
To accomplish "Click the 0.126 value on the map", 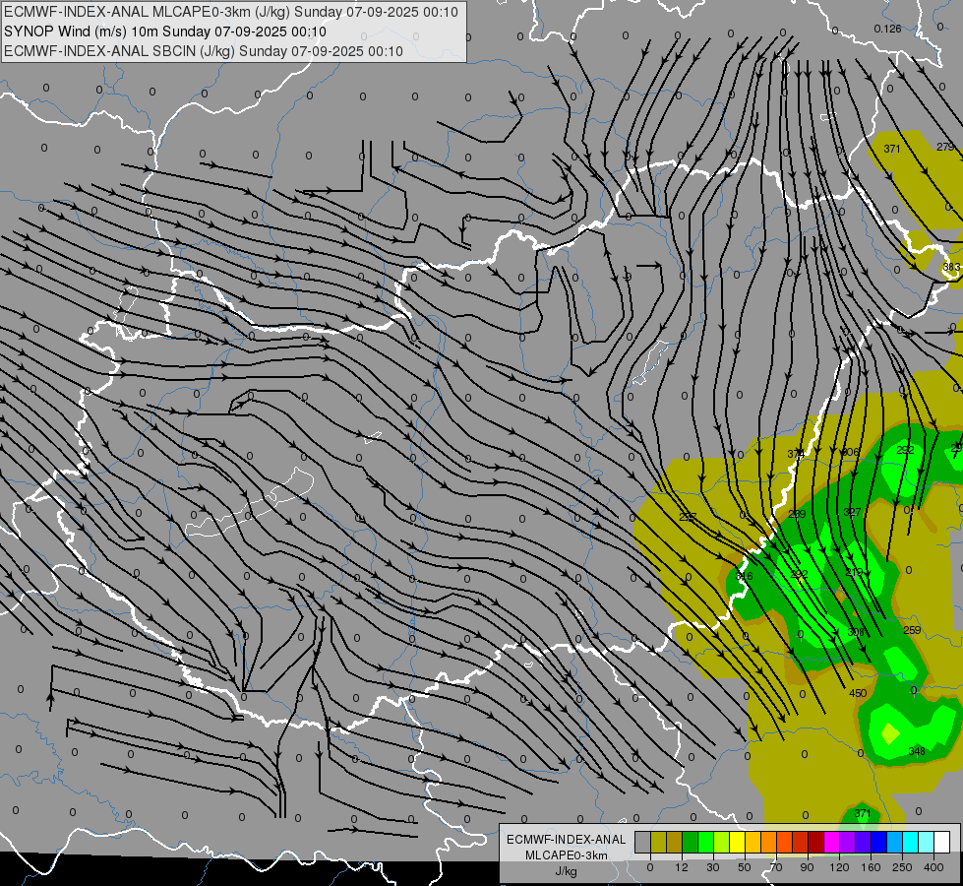I will click(x=887, y=29).
